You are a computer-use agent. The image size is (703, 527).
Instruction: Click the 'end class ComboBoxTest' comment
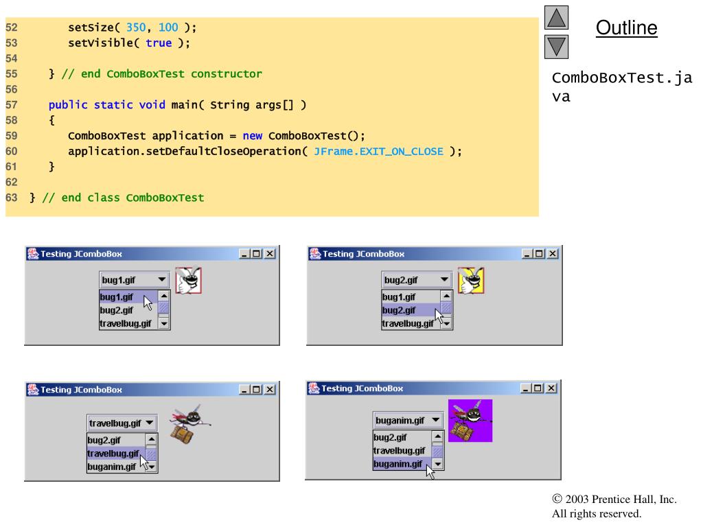click(x=124, y=198)
